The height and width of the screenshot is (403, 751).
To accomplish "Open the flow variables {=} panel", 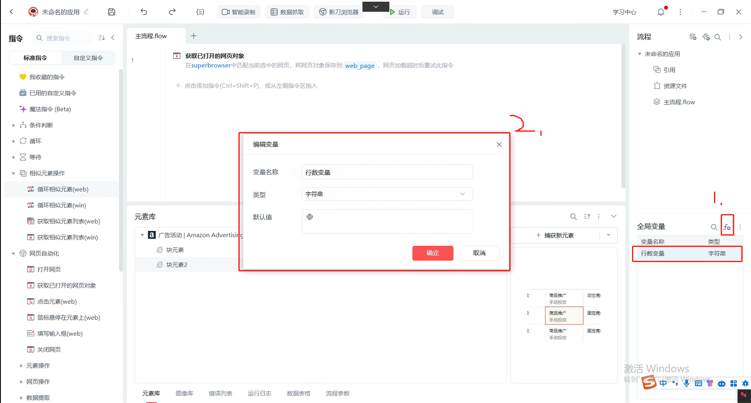I will pos(200,12).
